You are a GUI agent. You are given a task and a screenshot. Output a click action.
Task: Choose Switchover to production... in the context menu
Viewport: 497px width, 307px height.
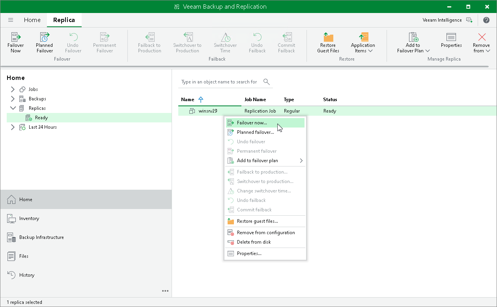point(265,181)
